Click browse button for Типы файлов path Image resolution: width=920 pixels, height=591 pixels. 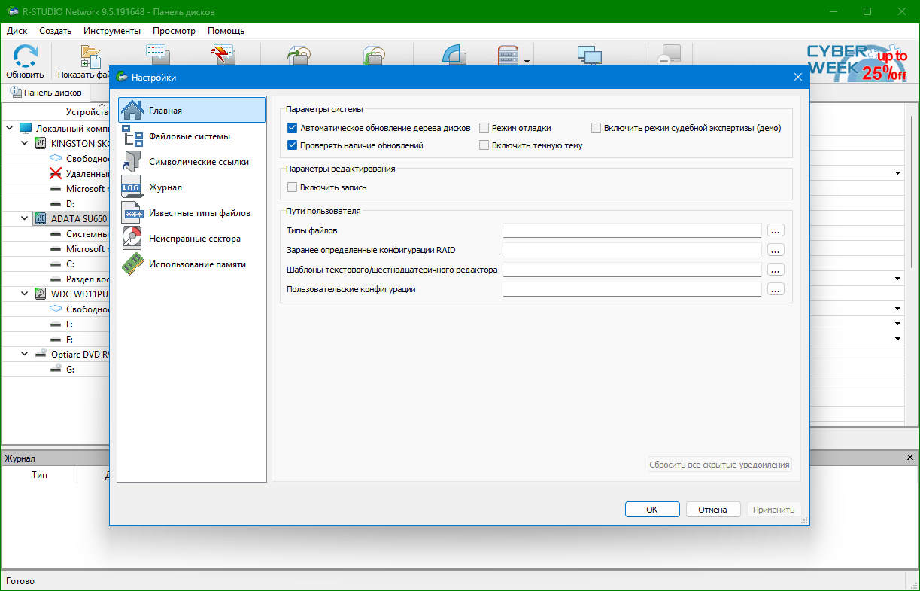pos(776,230)
